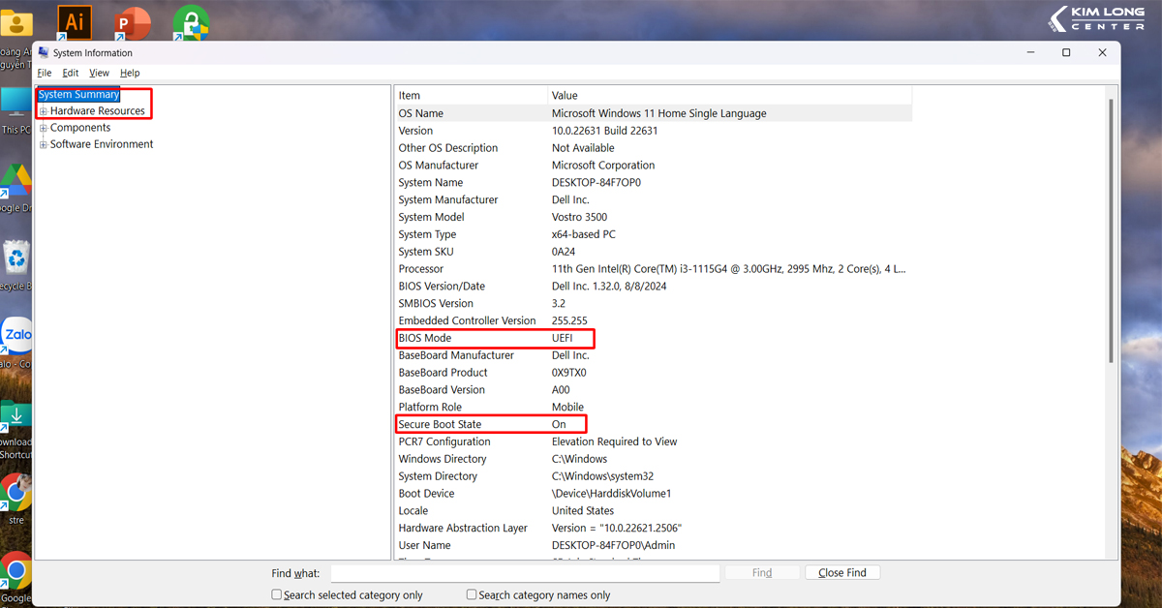The image size is (1162, 608).
Task: Open Adobe Illustrator desktop shortcut
Action: click(74, 20)
